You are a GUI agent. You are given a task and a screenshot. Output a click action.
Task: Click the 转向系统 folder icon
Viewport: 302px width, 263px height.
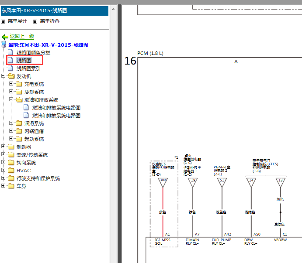(11, 163)
